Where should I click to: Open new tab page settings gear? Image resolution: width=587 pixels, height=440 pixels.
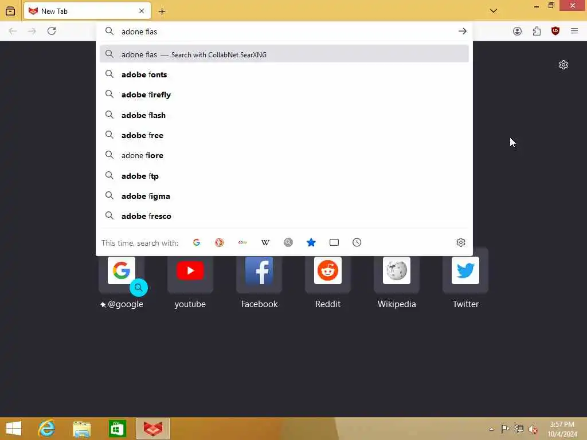pos(563,65)
